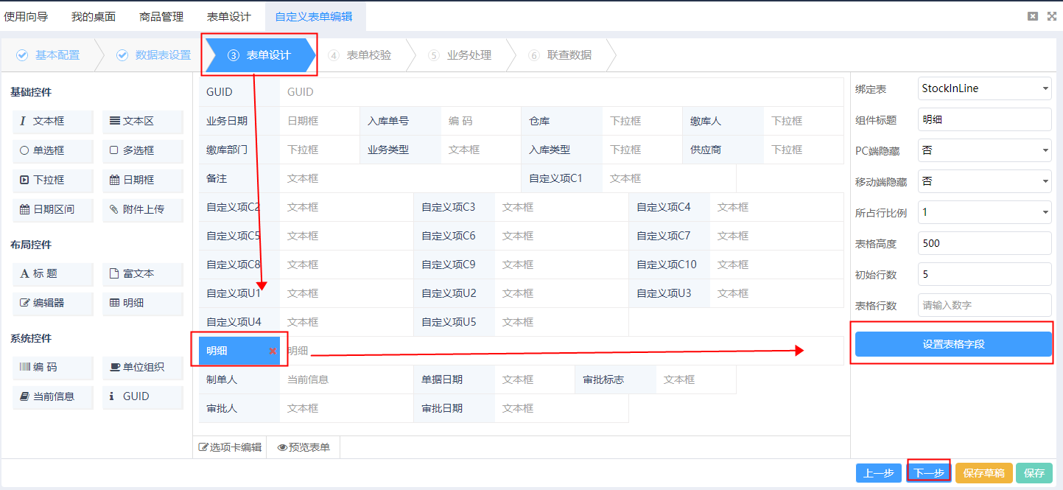This screenshot has height=490, width=1063.
Task: Select the 制单人 field in canvas
Action: [x=306, y=379]
